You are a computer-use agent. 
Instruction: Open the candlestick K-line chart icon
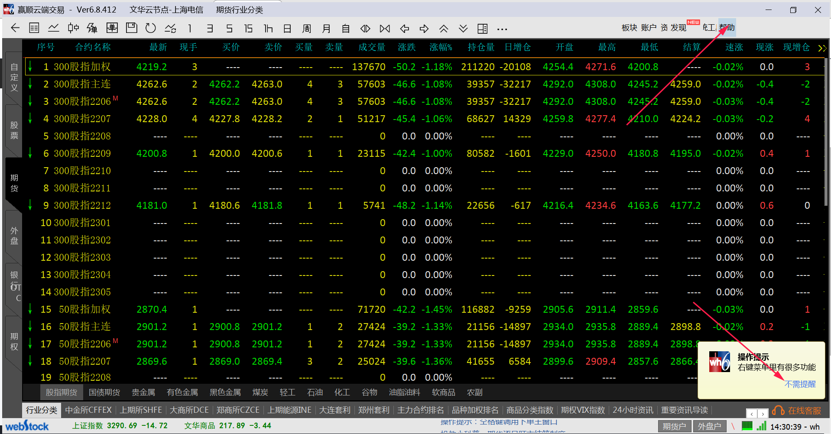point(73,28)
